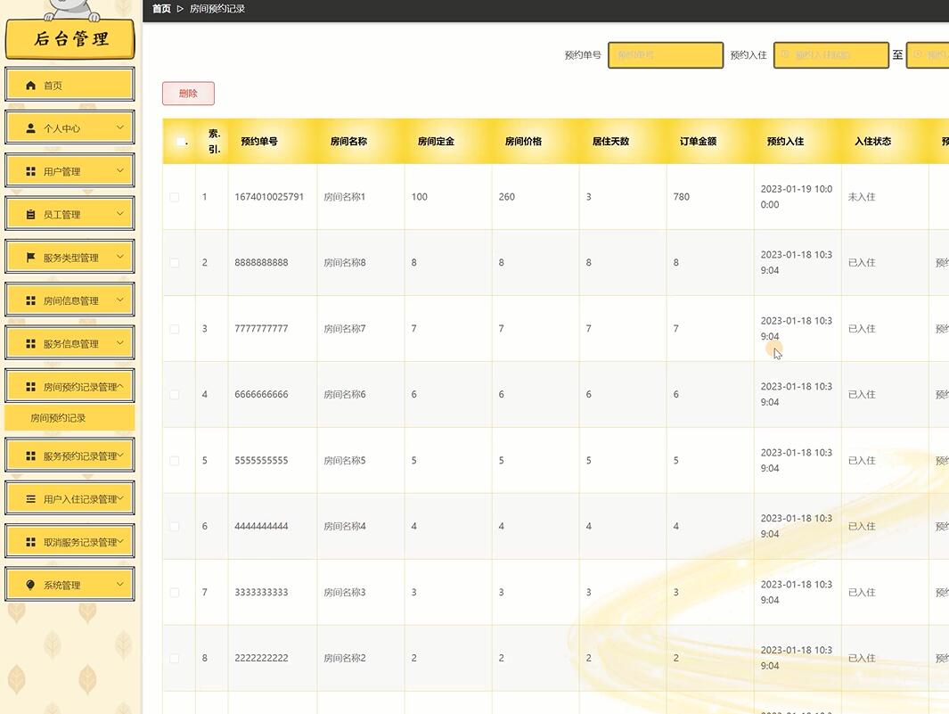Viewport: 949px width, 714px height.
Task: Go to 首页 via breadcrumb link
Action: point(161,9)
